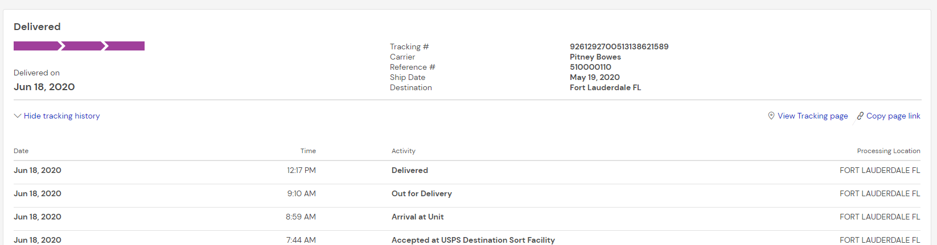Click the map pin icon beside View Tracking page
The width and height of the screenshot is (937, 245).
pos(771,116)
